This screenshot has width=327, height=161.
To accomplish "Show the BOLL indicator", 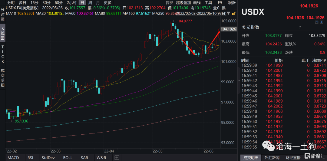I will pos(68,158).
